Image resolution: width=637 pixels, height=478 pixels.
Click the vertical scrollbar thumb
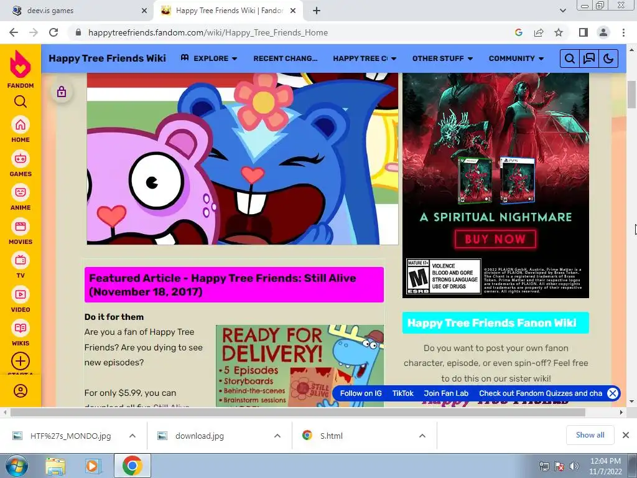pyautogui.click(x=632, y=95)
